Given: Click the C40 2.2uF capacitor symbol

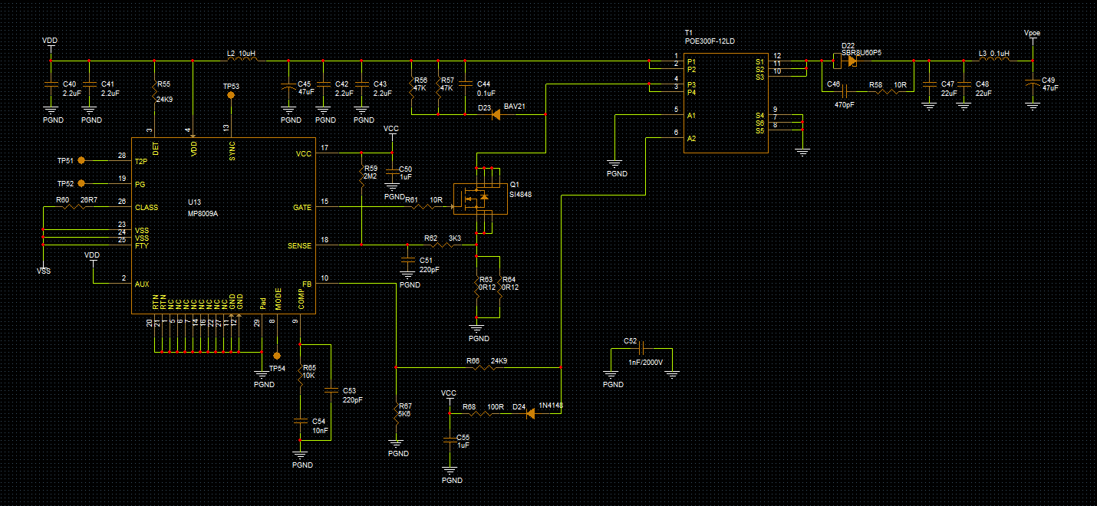Looking at the screenshot, I should tap(51, 84).
